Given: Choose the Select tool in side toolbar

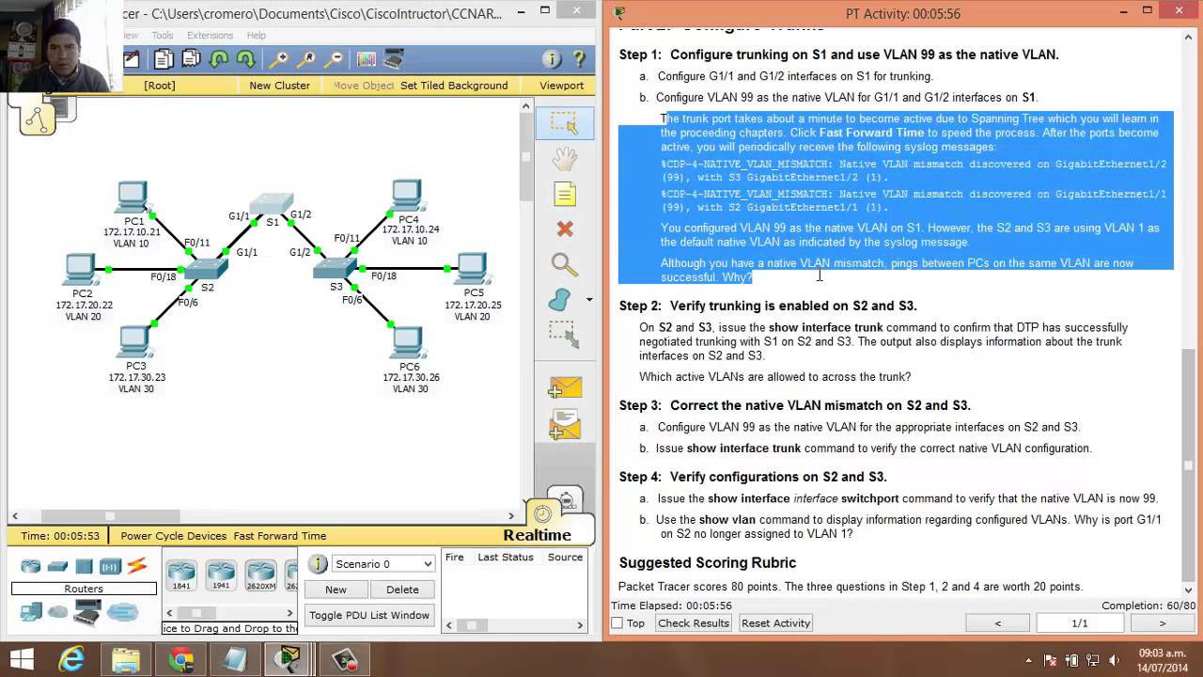Looking at the screenshot, I should [x=565, y=123].
